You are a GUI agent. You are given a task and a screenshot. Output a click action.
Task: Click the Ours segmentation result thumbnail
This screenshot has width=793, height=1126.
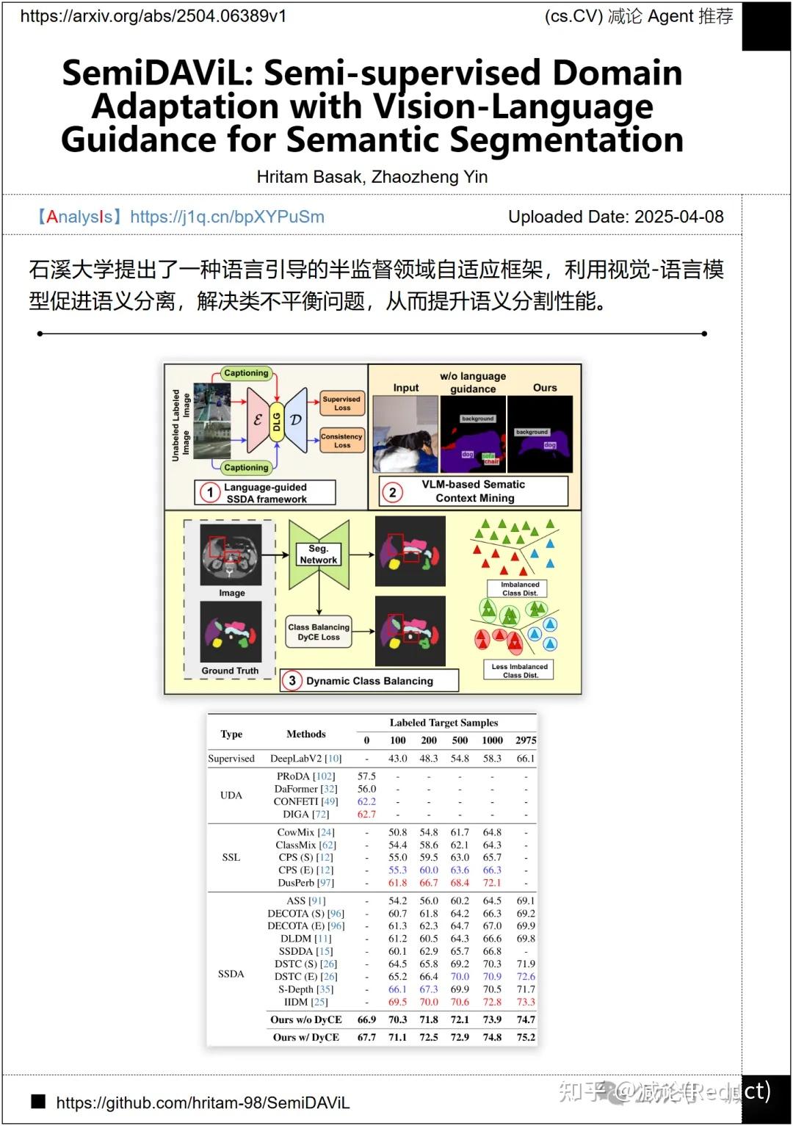(x=540, y=434)
